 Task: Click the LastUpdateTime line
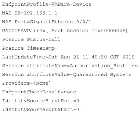click(x=68, y=57)
